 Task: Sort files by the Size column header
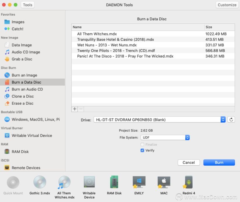point(220,27)
